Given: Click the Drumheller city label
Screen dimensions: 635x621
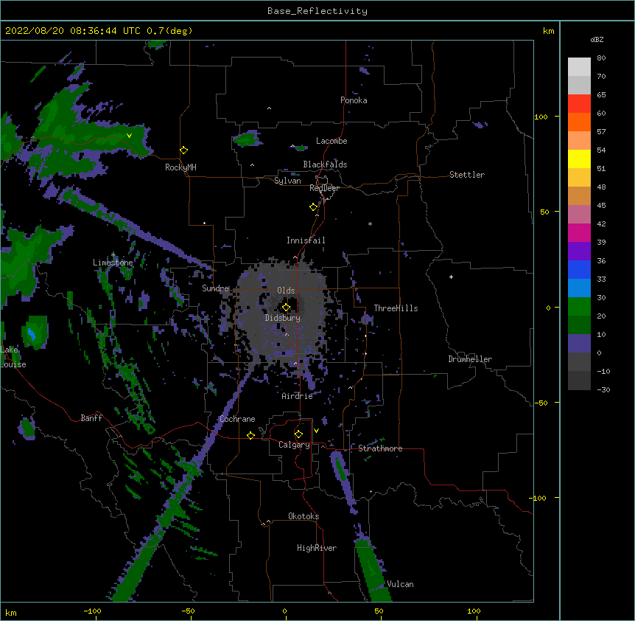Looking at the screenshot, I should click(470, 359).
